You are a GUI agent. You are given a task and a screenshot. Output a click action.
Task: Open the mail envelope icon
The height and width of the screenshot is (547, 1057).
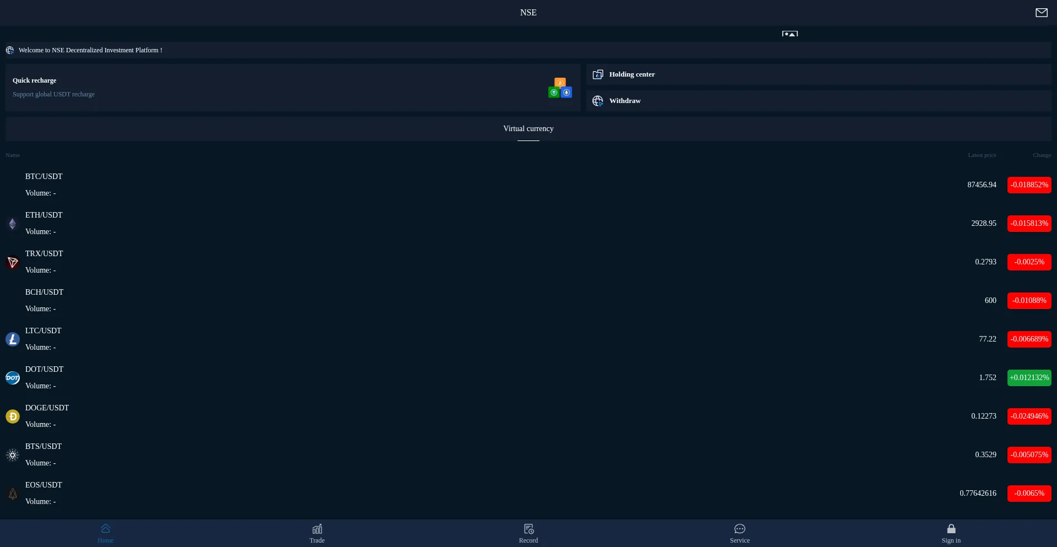tap(1041, 13)
